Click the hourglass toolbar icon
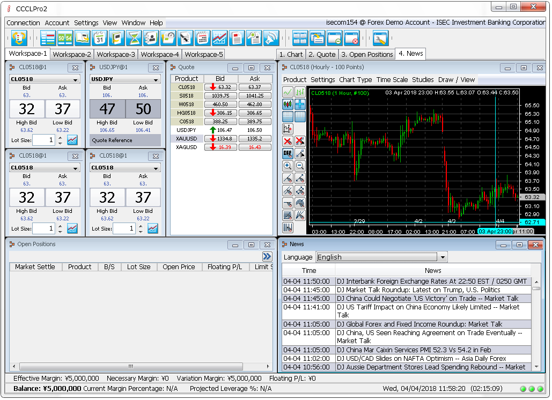The height and width of the screenshot is (400, 552). [134, 38]
